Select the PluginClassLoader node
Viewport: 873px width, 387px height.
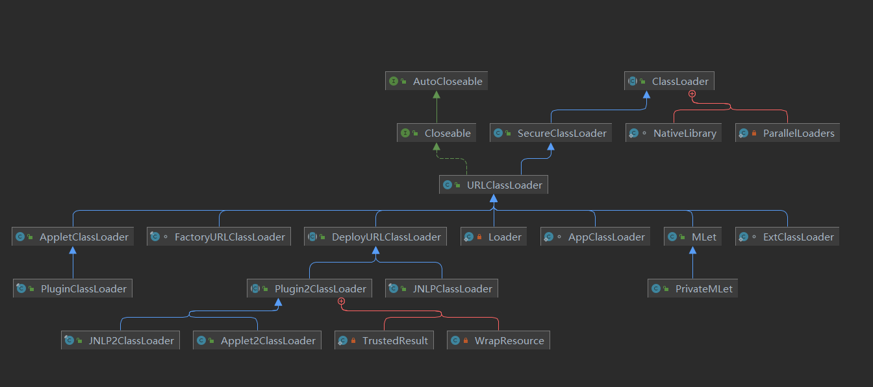coord(73,288)
